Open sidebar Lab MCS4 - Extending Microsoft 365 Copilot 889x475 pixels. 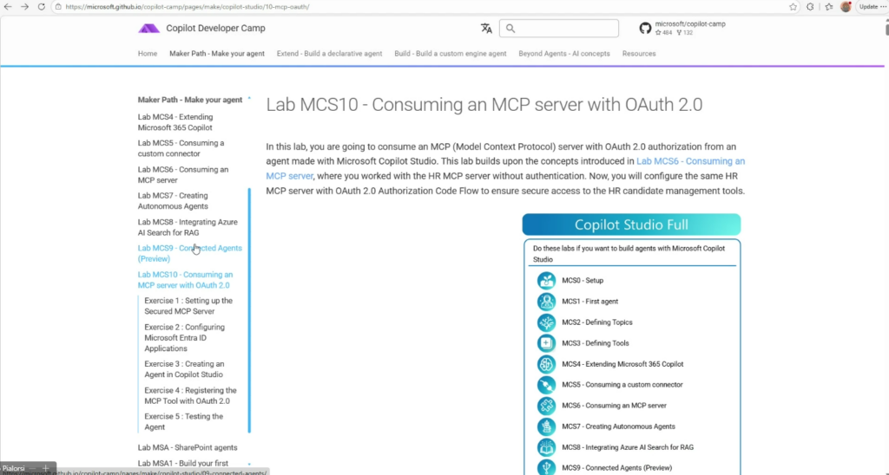[175, 122]
